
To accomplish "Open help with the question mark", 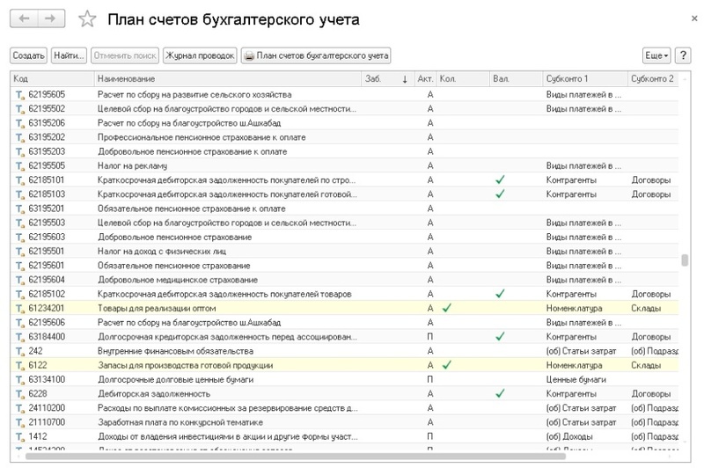I will click(x=685, y=55).
